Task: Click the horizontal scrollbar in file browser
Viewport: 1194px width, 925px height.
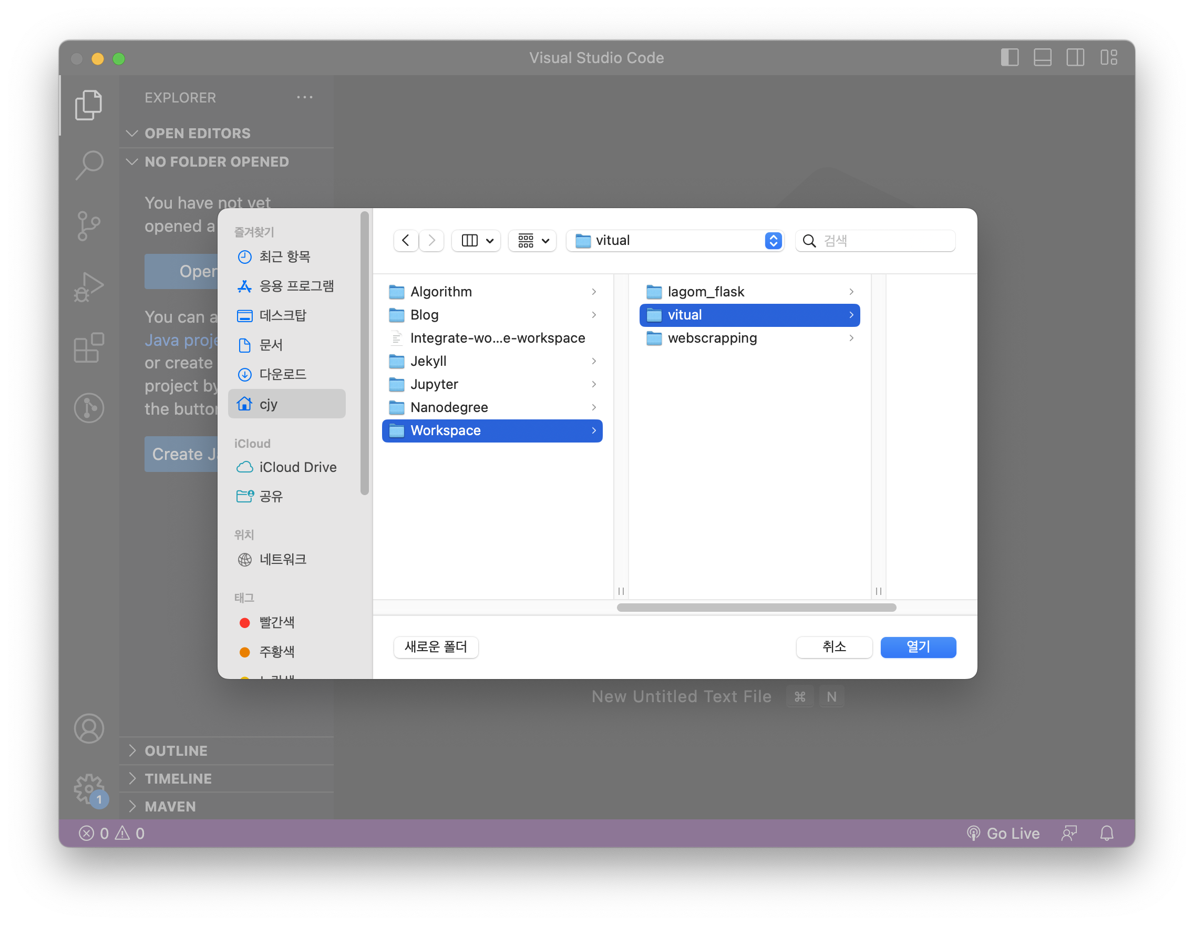Action: tap(756, 608)
